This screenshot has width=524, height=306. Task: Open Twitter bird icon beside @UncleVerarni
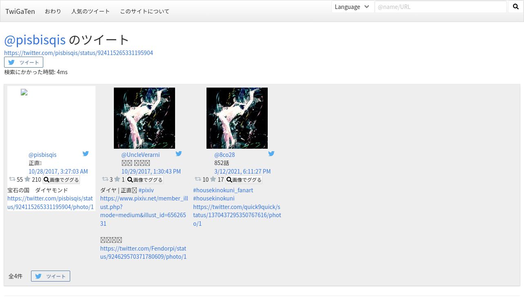[179, 154]
